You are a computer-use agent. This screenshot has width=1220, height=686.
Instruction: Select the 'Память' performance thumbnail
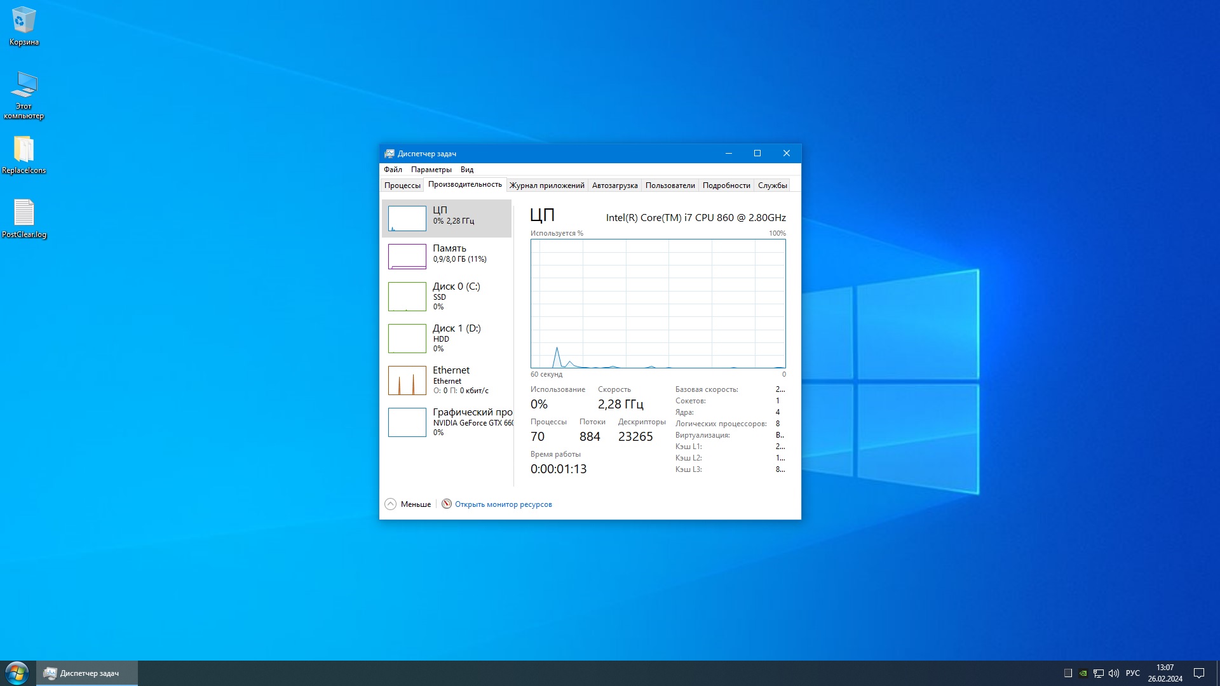coord(446,256)
